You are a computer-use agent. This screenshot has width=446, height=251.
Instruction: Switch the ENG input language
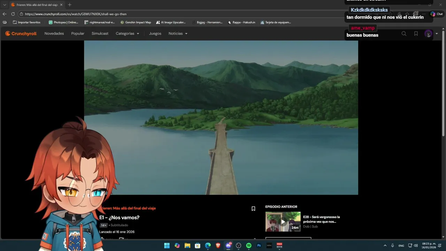tap(401, 245)
